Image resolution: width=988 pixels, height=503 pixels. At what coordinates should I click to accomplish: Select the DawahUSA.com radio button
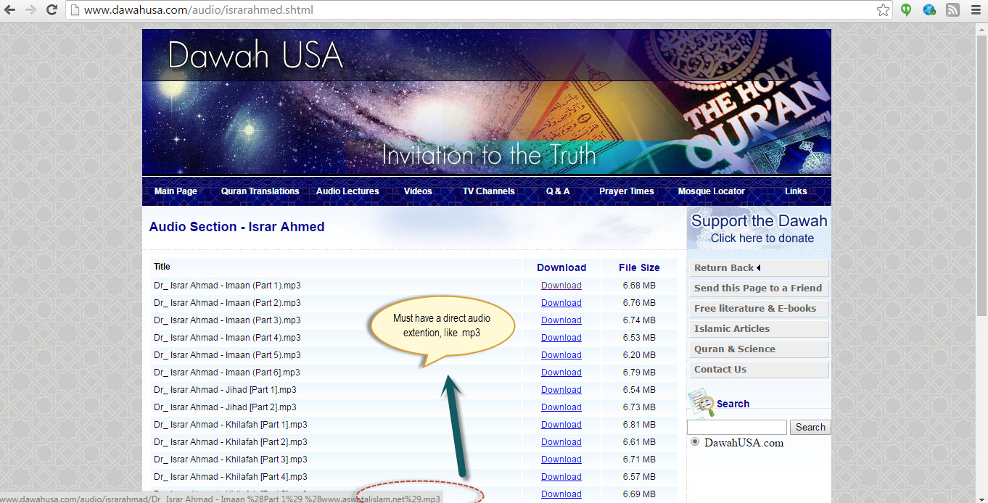coord(695,442)
